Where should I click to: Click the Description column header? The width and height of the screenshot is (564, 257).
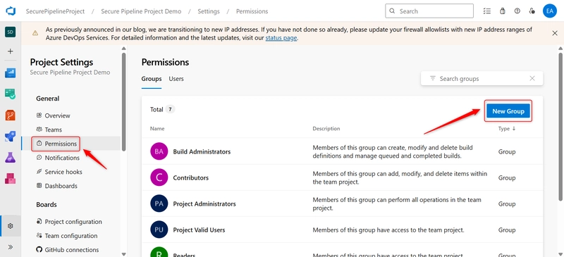click(326, 129)
